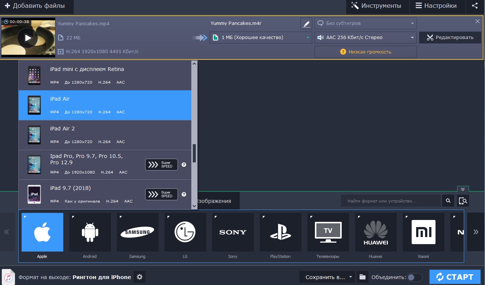Image resolution: width=485 pixels, height=285 pixels.
Task: Click the format search input field
Action: [x=390, y=201]
